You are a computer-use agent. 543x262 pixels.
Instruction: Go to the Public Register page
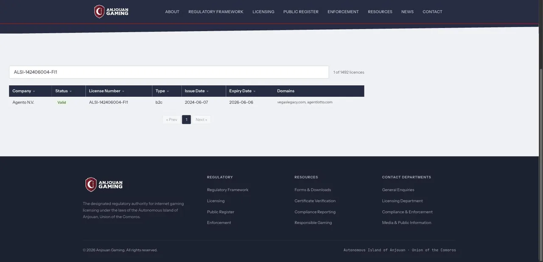(301, 12)
